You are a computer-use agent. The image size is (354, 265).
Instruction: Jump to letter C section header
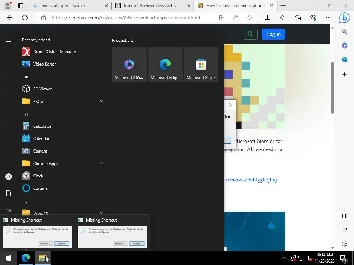[26, 114]
